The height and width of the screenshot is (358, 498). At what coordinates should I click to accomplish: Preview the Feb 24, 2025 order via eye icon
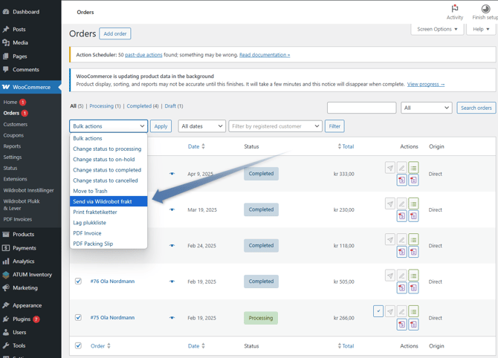pos(172,245)
